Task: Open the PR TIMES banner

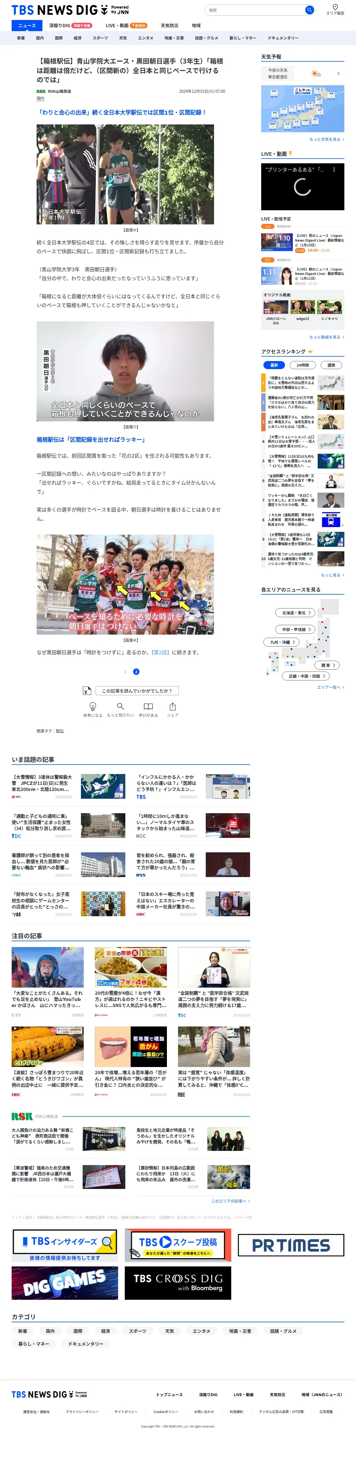Action: point(291,1245)
